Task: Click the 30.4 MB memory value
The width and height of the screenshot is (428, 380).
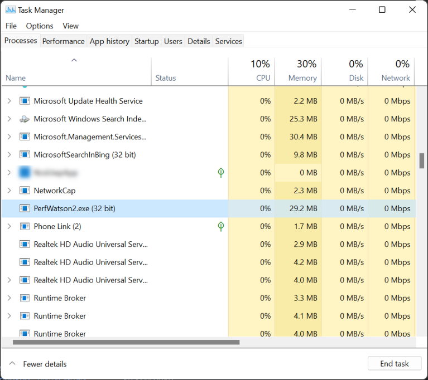Action: [303, 137]
